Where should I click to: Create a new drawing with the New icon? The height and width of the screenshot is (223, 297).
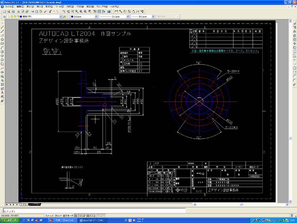coord(4,12)
